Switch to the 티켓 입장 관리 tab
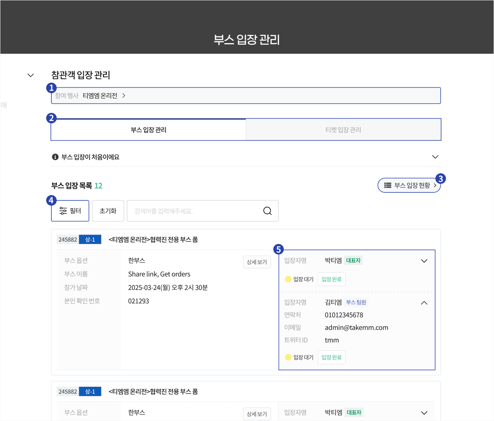Image resolution: width=494 pixels, height=421 pixels. [343, 130]
